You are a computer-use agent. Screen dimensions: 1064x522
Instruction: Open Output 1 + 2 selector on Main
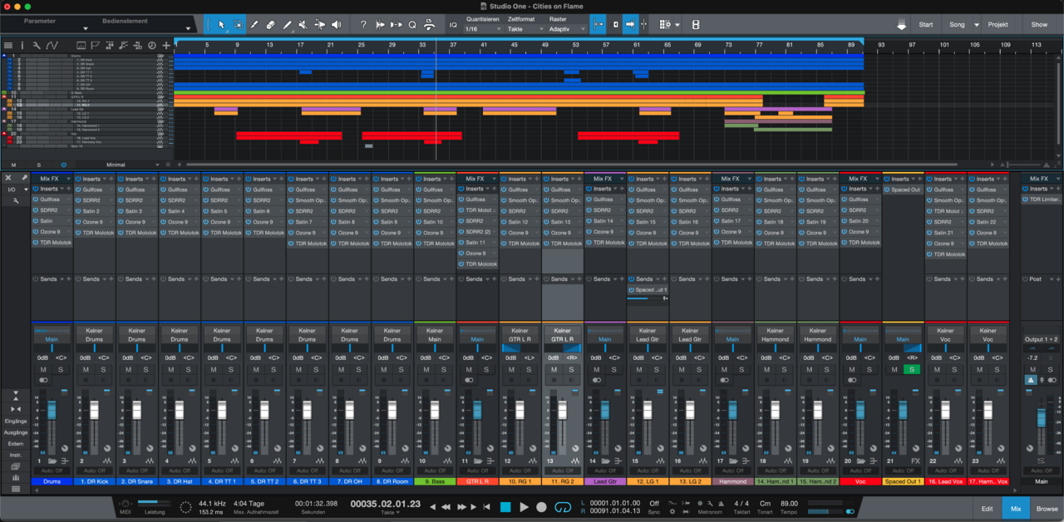point(1042,339)
